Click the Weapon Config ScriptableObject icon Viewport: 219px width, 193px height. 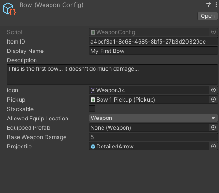tap(9, 9)
